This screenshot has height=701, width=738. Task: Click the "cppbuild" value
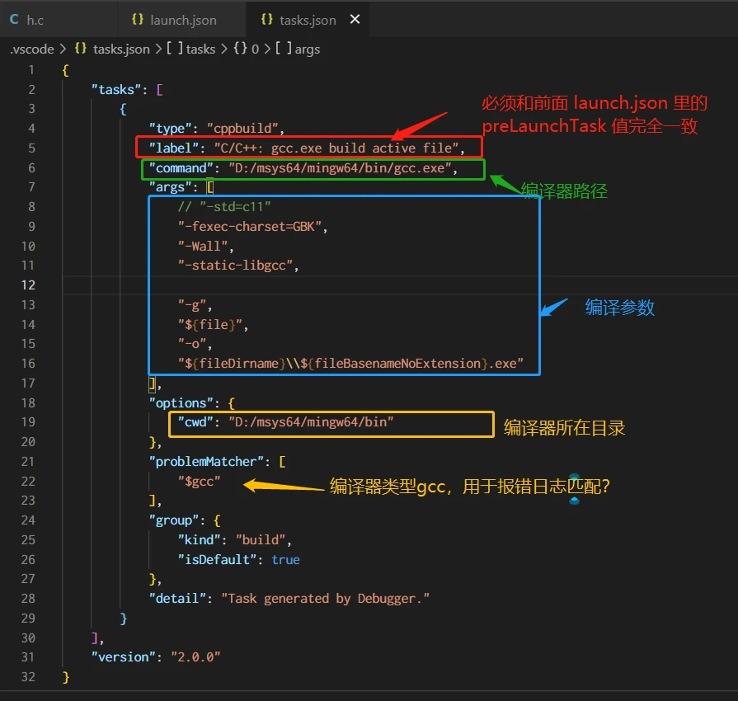click(x=242, y=129)
